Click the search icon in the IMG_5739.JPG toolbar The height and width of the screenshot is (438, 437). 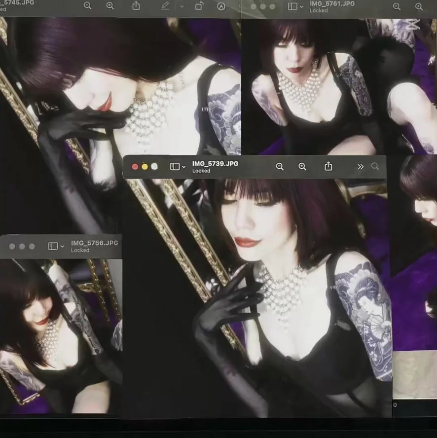[x=375, y=167]
